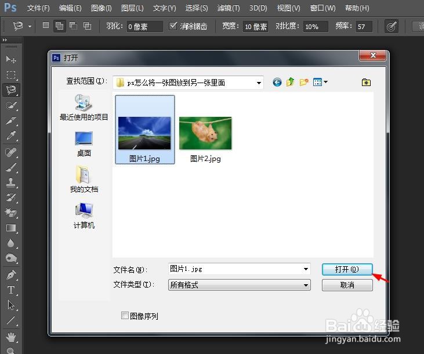Open the 文件类型 所有格式 dropdown
This screenshot has height=354, width=424.
point(240,285)
